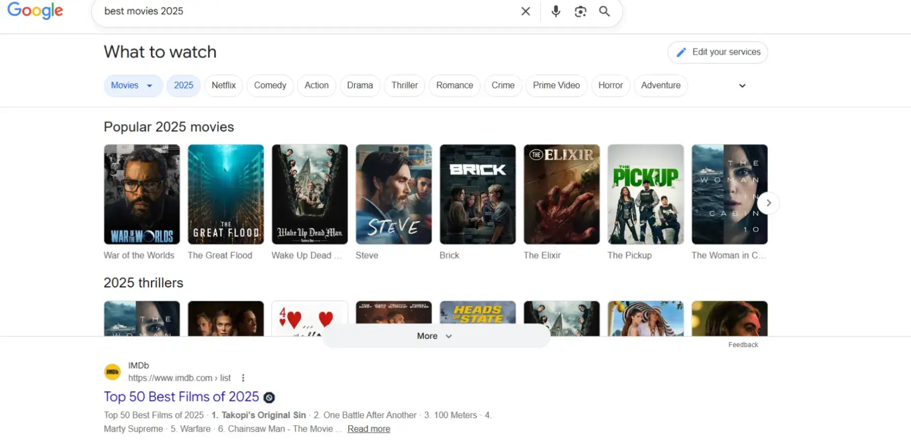Viewport: 911px width, 443px height.
Task: Click The Pickup title label
Action: [630, 255]
